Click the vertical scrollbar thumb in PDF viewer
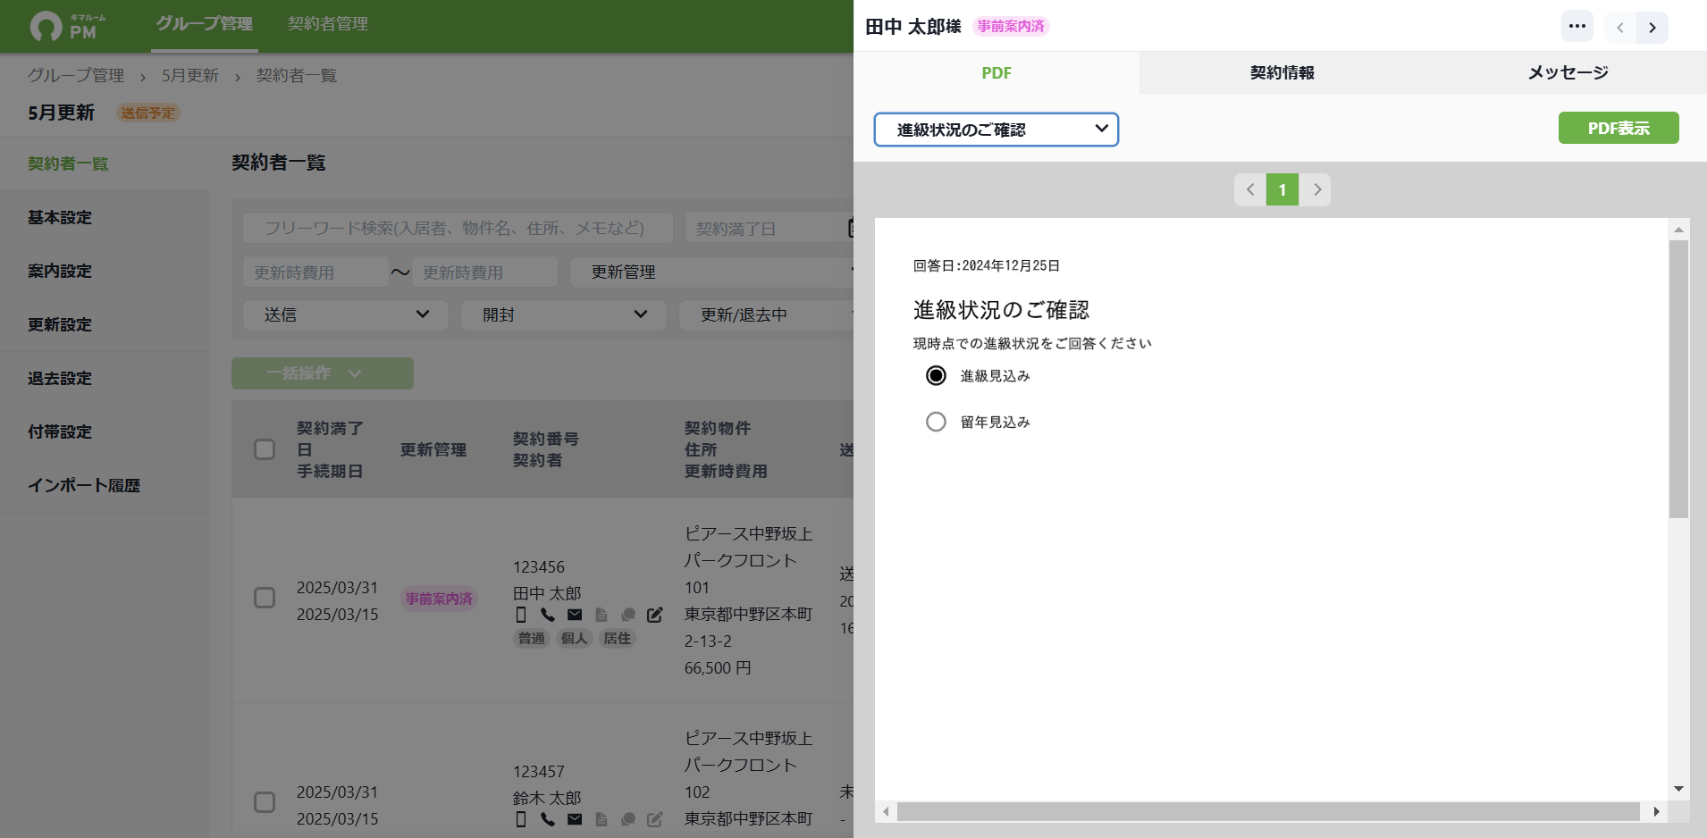Viewport: 1707px width, 838px height. (1678, 379)
